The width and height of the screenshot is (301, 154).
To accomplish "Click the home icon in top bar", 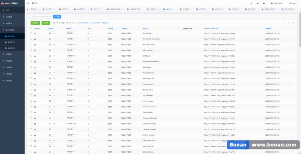I will click(x=264, y=3).
